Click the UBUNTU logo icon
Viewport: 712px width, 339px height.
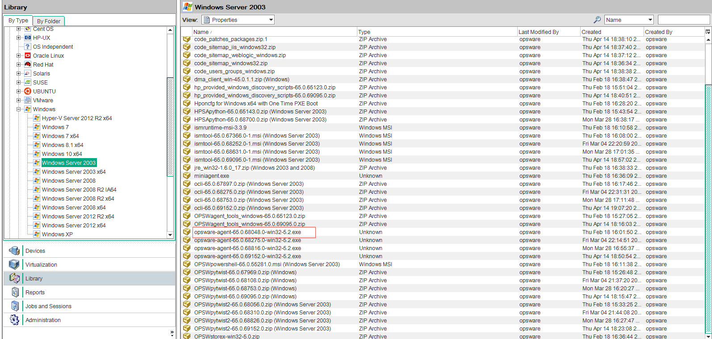[28, 91]
